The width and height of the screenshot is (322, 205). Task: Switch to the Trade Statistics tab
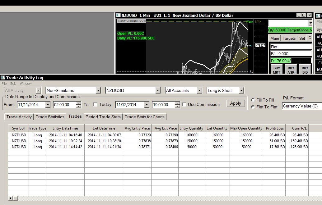coord(50,117)
